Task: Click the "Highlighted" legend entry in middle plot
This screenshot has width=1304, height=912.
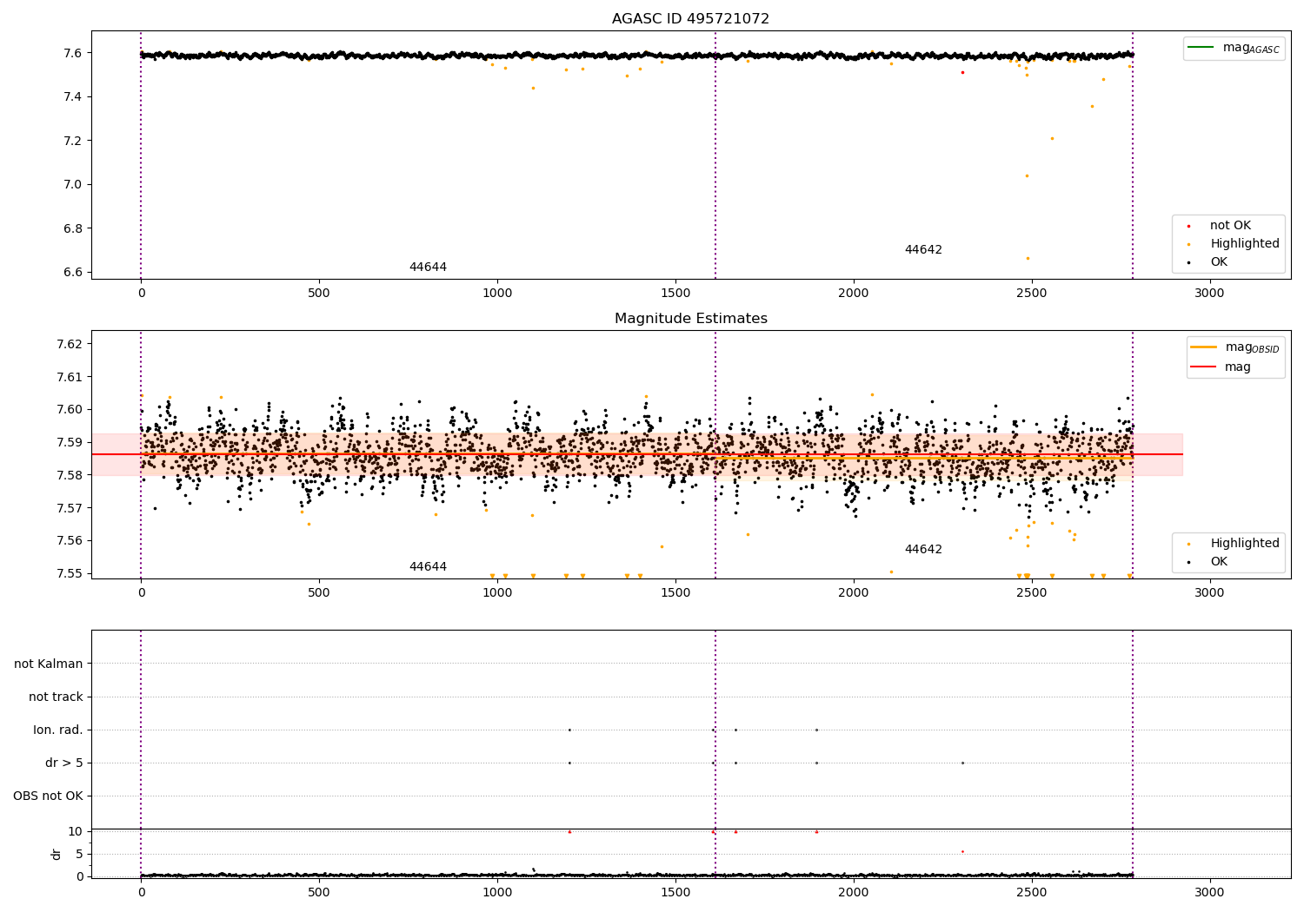Action: point(1233,544)
